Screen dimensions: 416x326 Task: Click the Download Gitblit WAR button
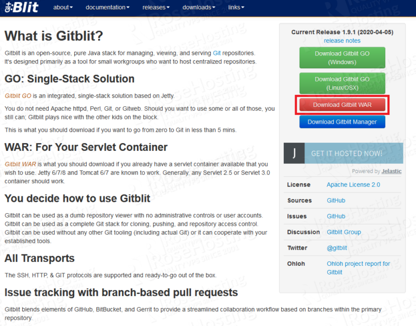(x=342, y=105)
